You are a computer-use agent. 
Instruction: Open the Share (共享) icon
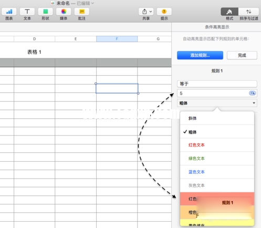point(146,12)
